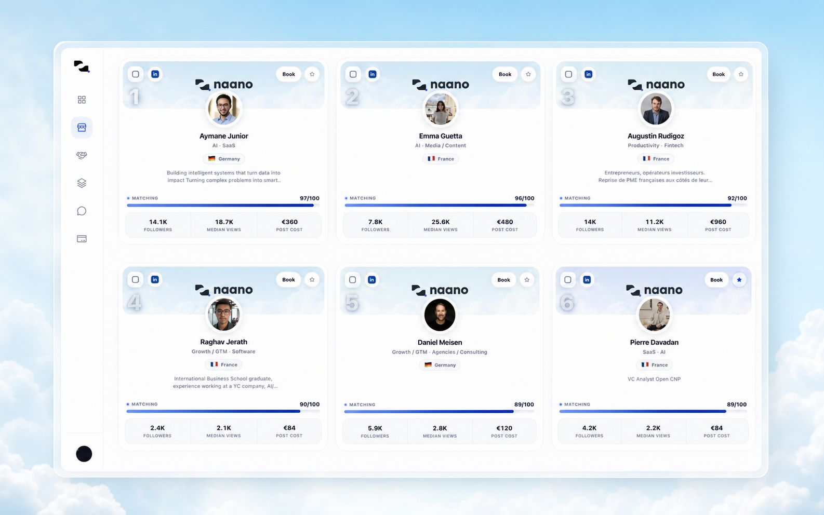Open Aymane Junior's LinkedIn profile icon
The height and width of the screenshot is (515, 824).
click(x=155, y=74)
